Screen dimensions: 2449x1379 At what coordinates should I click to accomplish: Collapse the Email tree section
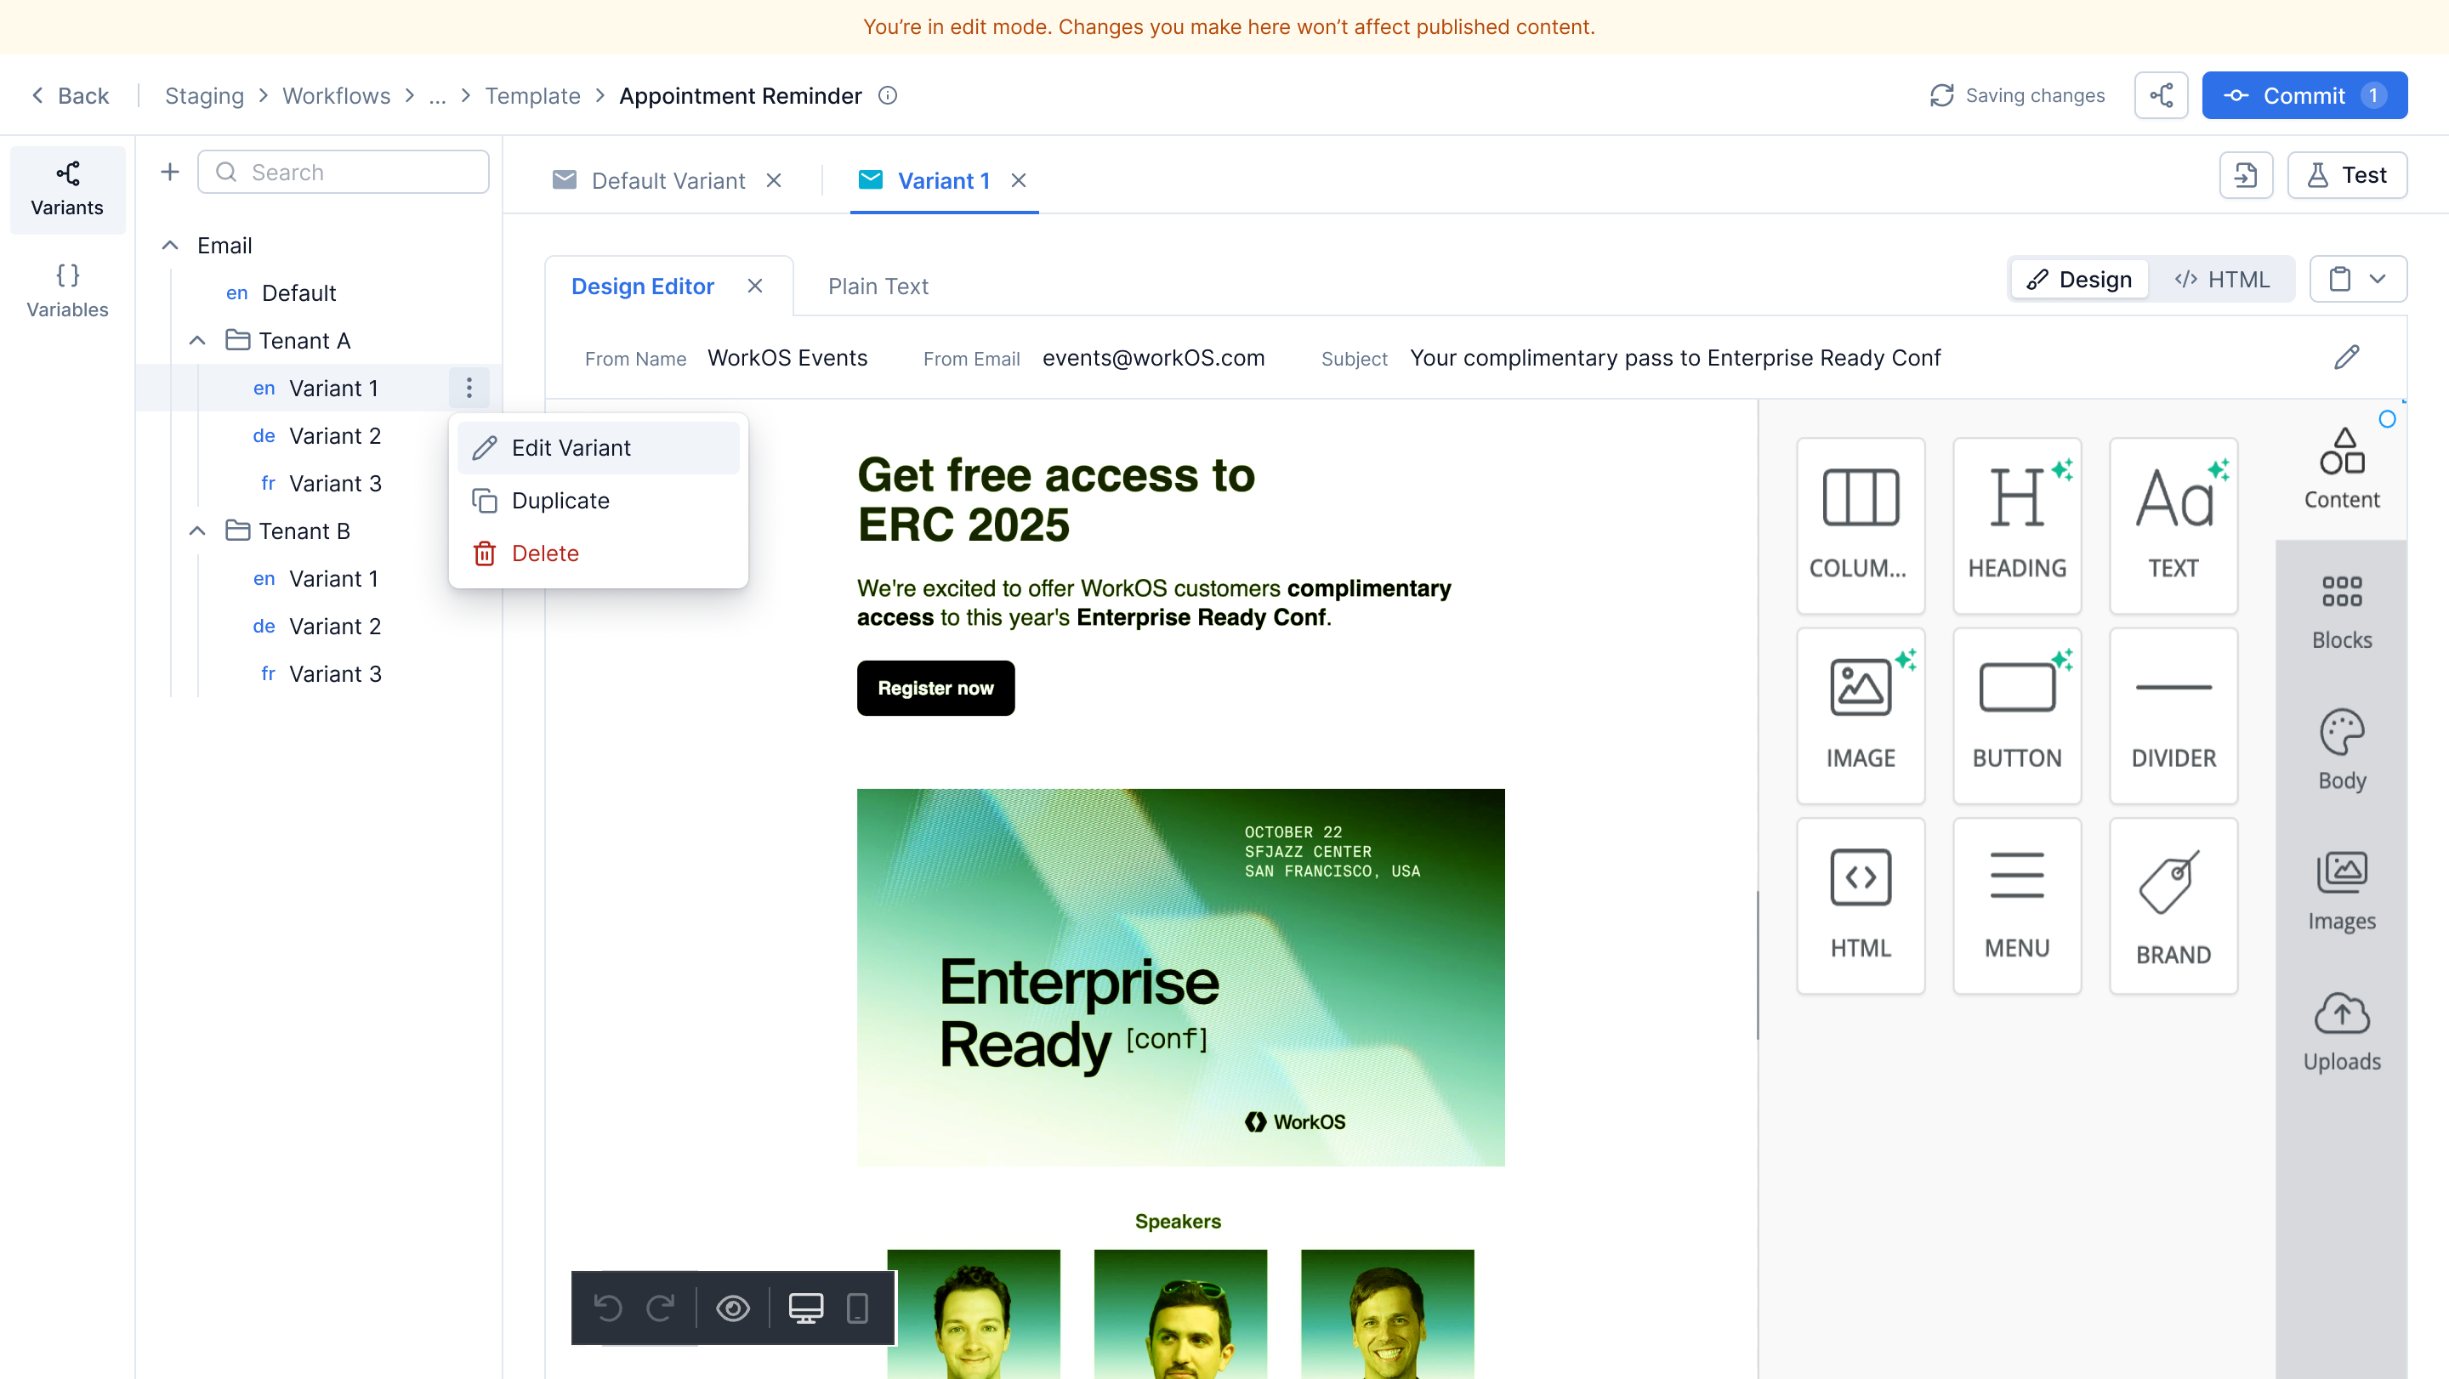tap(170, 245)
